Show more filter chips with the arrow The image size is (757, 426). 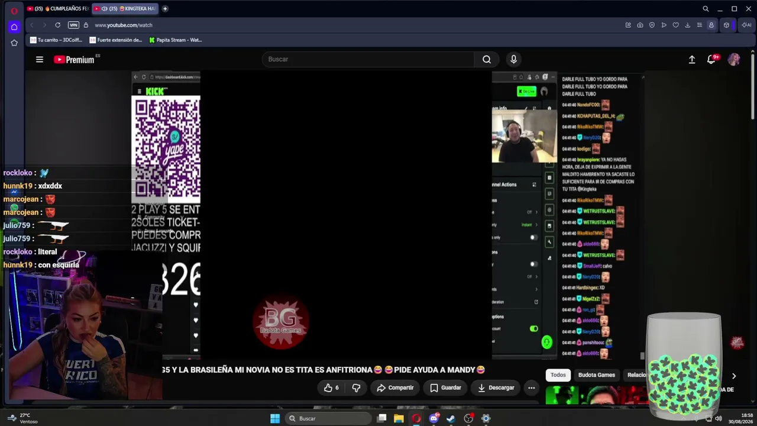(x=734, y=376)
